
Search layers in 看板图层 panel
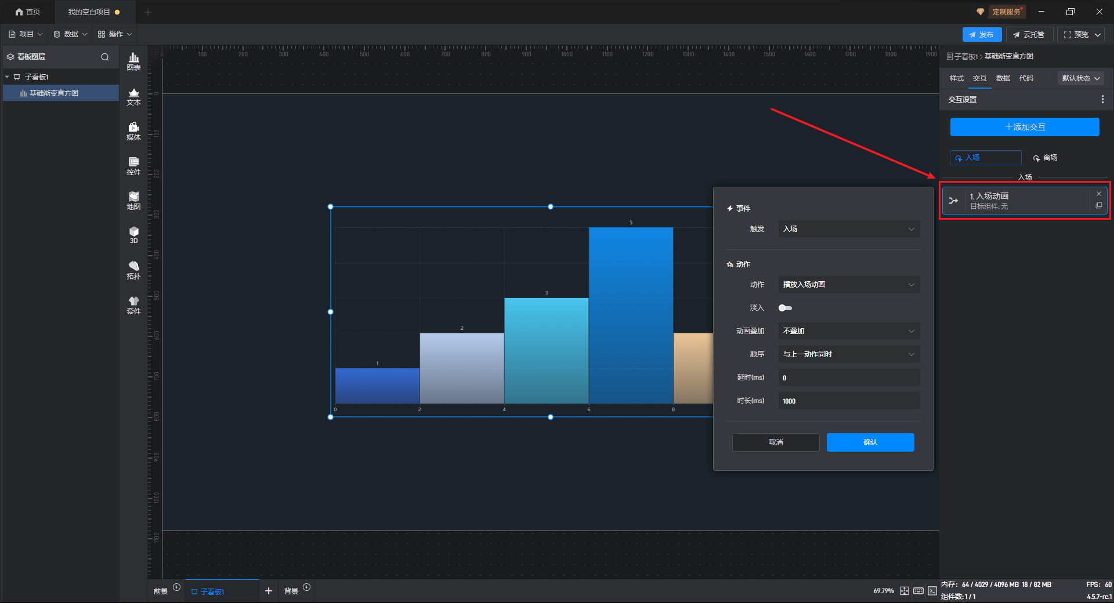(105, 57)
